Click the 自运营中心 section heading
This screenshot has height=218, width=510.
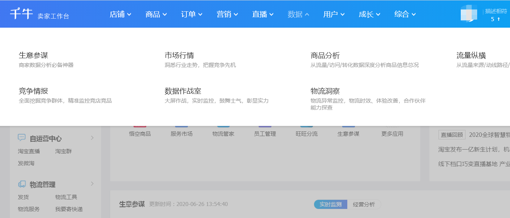click(46, 138)
